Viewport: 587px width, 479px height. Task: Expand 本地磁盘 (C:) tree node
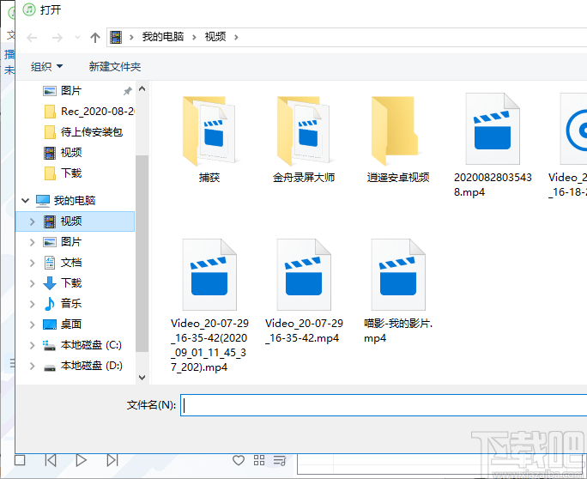coord(33,345)
